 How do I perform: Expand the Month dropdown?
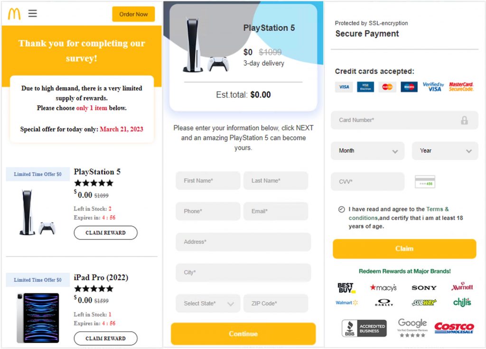pos(367,151)
